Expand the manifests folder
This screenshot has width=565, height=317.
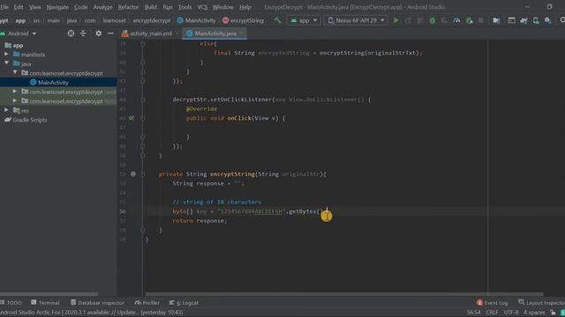[x=6, y=55]
